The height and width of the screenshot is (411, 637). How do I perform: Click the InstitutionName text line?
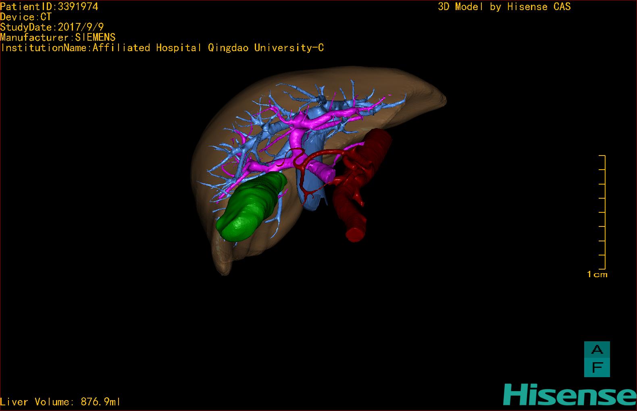pos(162,48)
